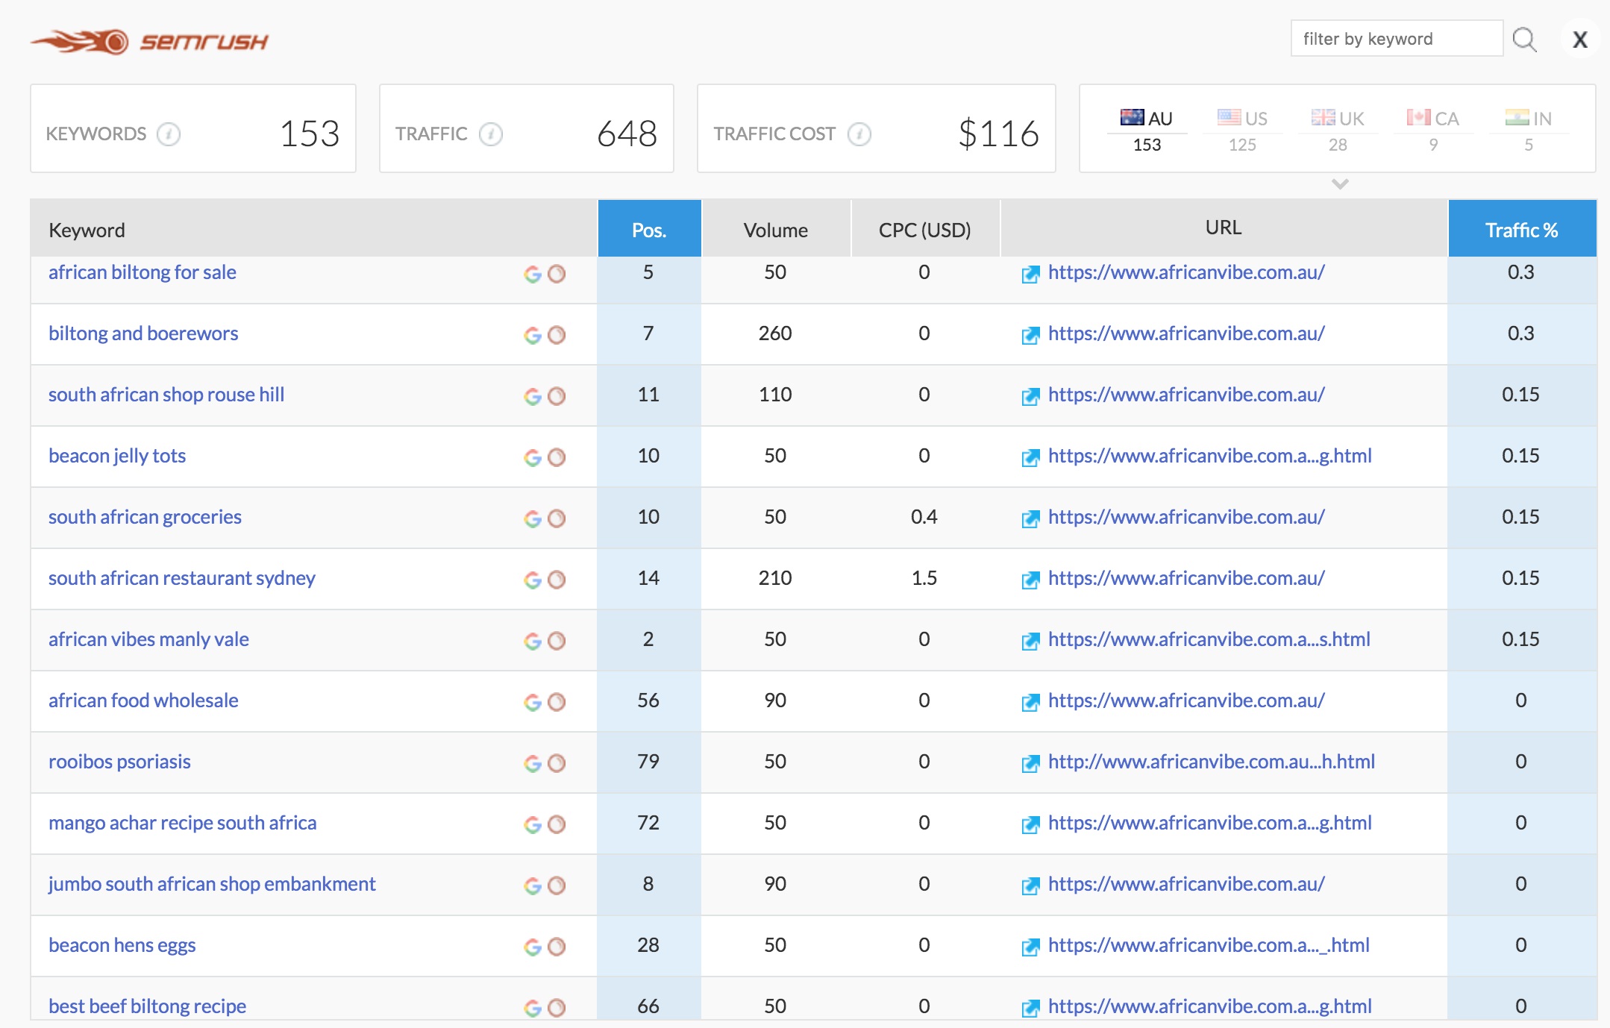Viewport: 1610px width, 1028px height.
Task: Select the AU country tab
Action: pyautogui.click(x=1147, y=130)
